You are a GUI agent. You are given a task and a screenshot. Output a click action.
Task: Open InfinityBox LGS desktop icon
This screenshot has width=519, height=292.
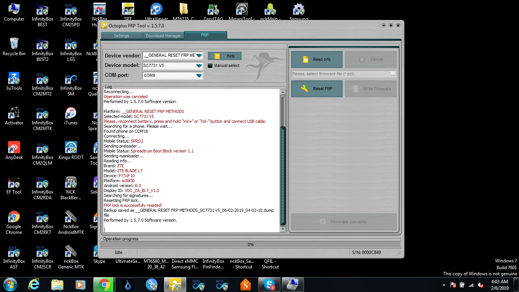(x=71, y=49)
